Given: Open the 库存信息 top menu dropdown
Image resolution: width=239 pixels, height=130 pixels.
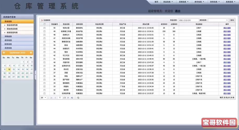Looking at the screenshot, I should click(199, 2).
